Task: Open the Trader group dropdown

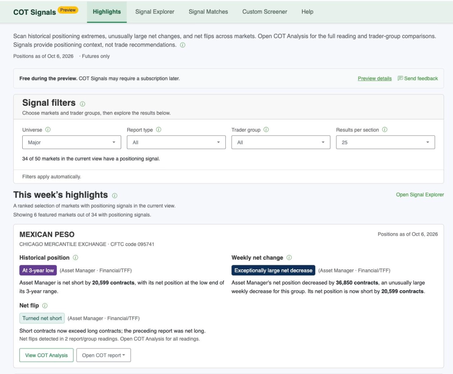Action: (x=281, y=142)
